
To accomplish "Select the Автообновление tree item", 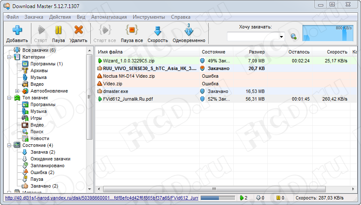I will point(49,91).
